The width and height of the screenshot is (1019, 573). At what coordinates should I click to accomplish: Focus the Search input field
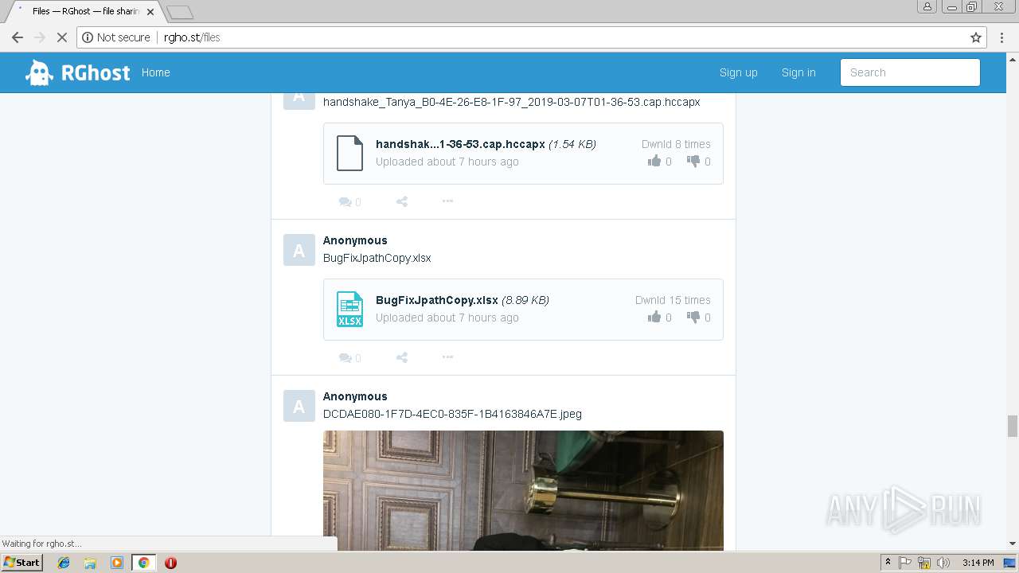pyautogui.click(x=910, y=72)
